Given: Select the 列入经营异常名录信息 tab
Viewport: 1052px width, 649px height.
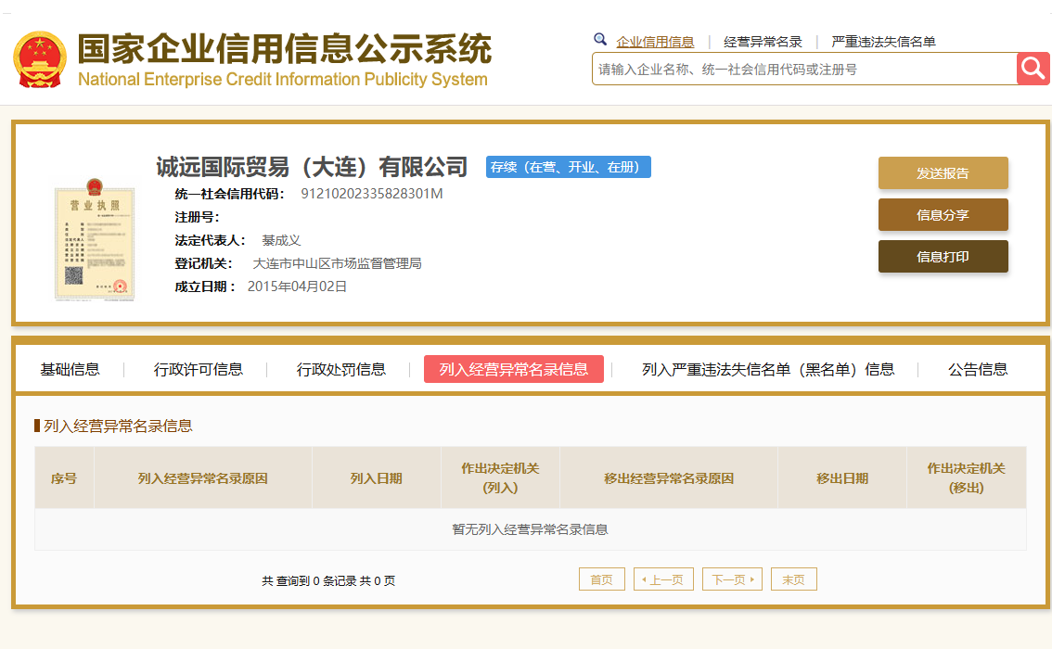Looking at the screenshot, I should point(513,369).
